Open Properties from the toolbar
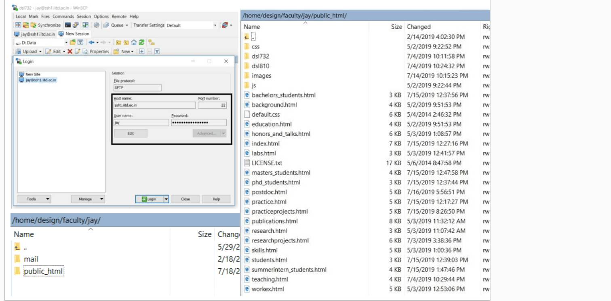 96,52
